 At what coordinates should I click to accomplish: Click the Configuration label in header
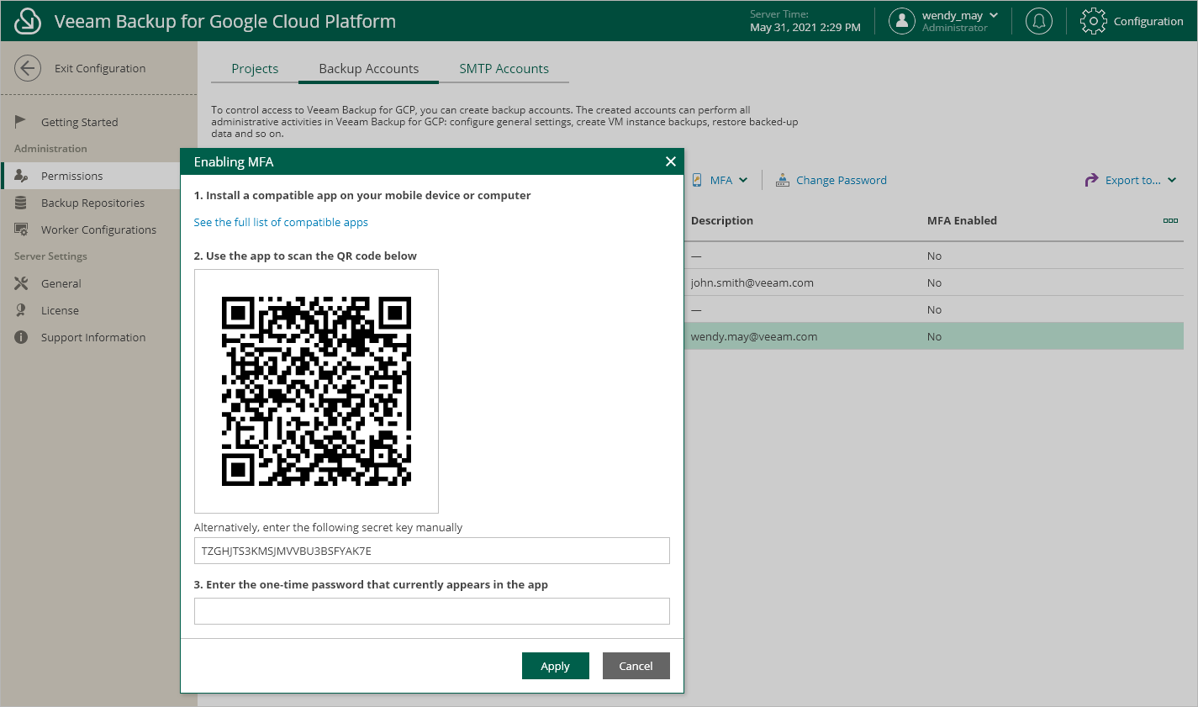[1148, 21]
